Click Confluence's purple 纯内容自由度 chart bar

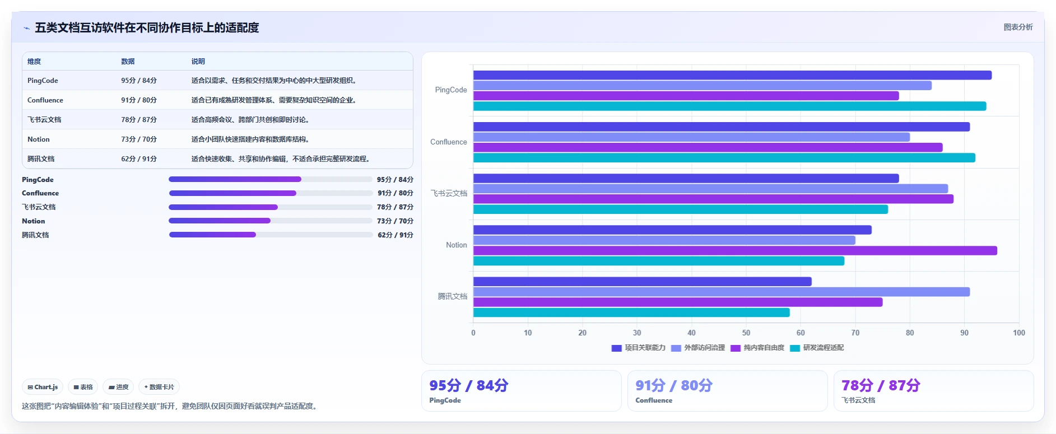708,147
